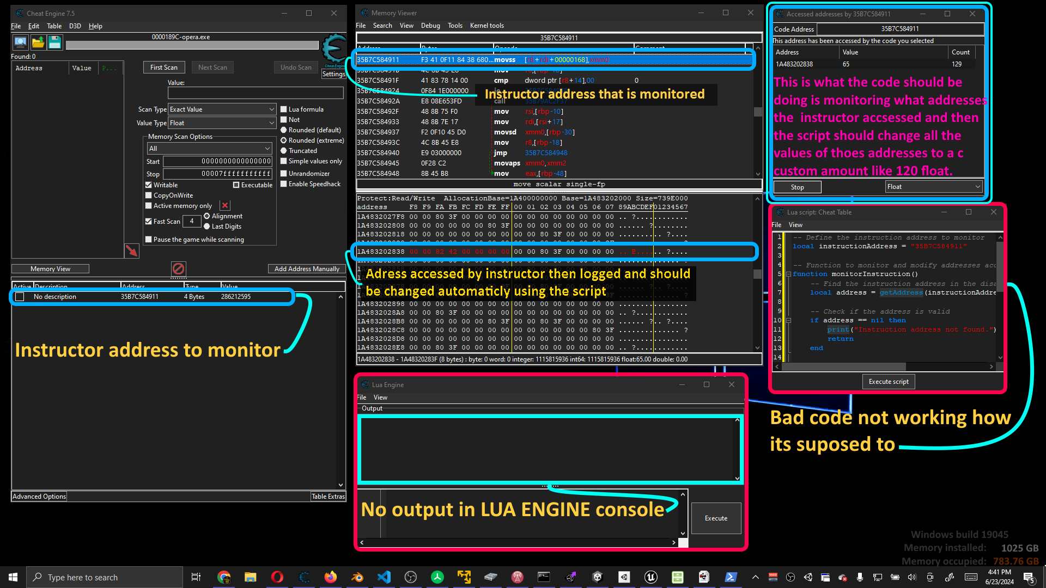The height and width of the screenshot is (588, 1046).
Task: Click the red cancel scan icon
Action: pyautogui.click(x=179, y=268)
